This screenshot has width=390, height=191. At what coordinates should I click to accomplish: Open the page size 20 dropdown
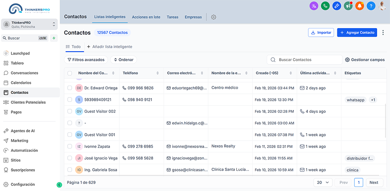[323, 182]
